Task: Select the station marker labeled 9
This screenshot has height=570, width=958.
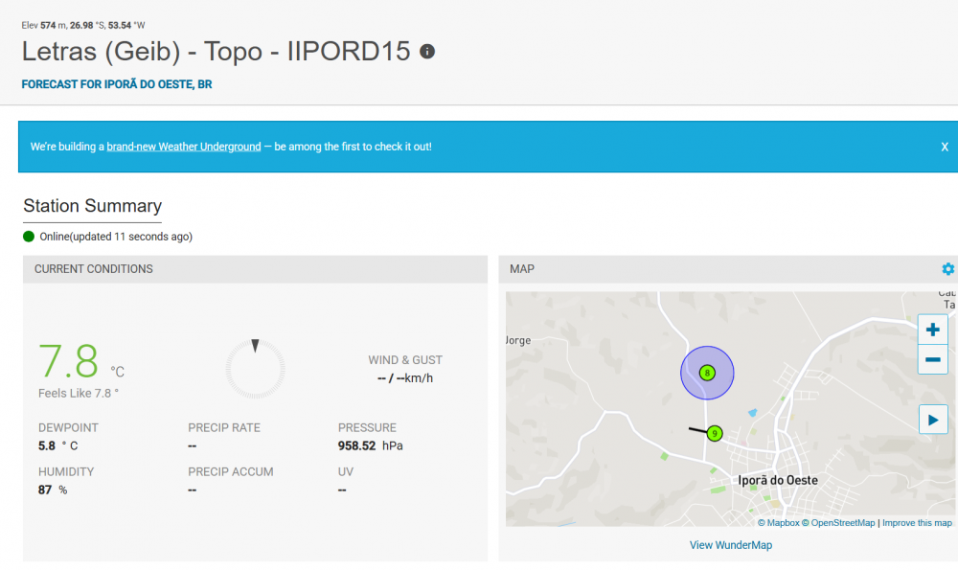Action: (x=715, y=433)
